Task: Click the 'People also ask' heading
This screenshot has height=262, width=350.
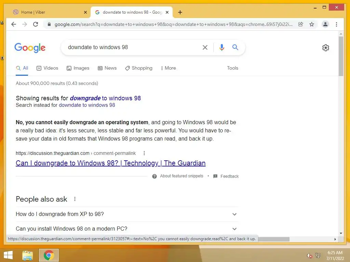Action: [x=41, y=199]
